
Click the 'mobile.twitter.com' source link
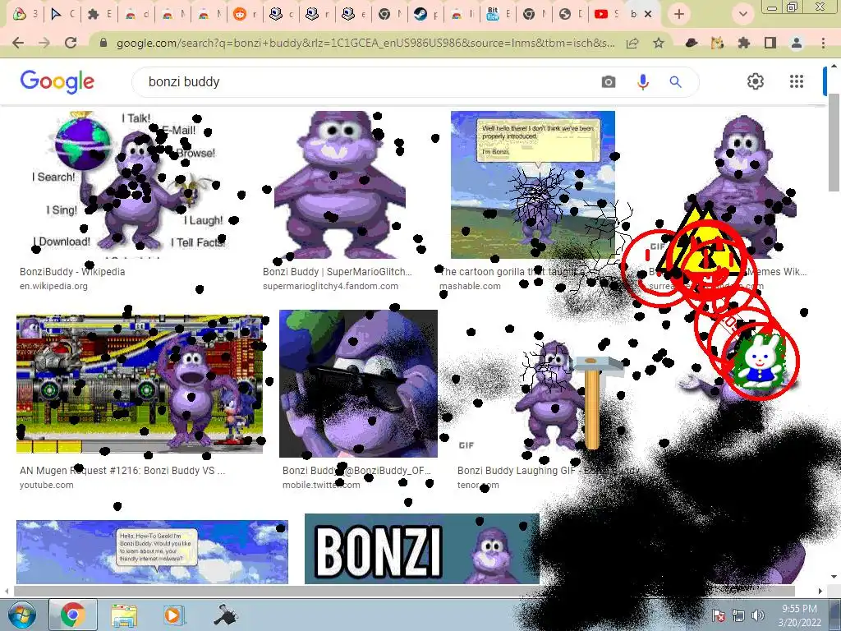[x=321, y=485]
